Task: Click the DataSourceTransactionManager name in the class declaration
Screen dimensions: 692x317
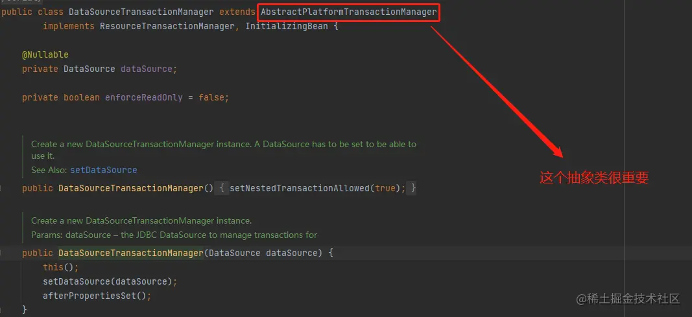Action: pos(141,12)
